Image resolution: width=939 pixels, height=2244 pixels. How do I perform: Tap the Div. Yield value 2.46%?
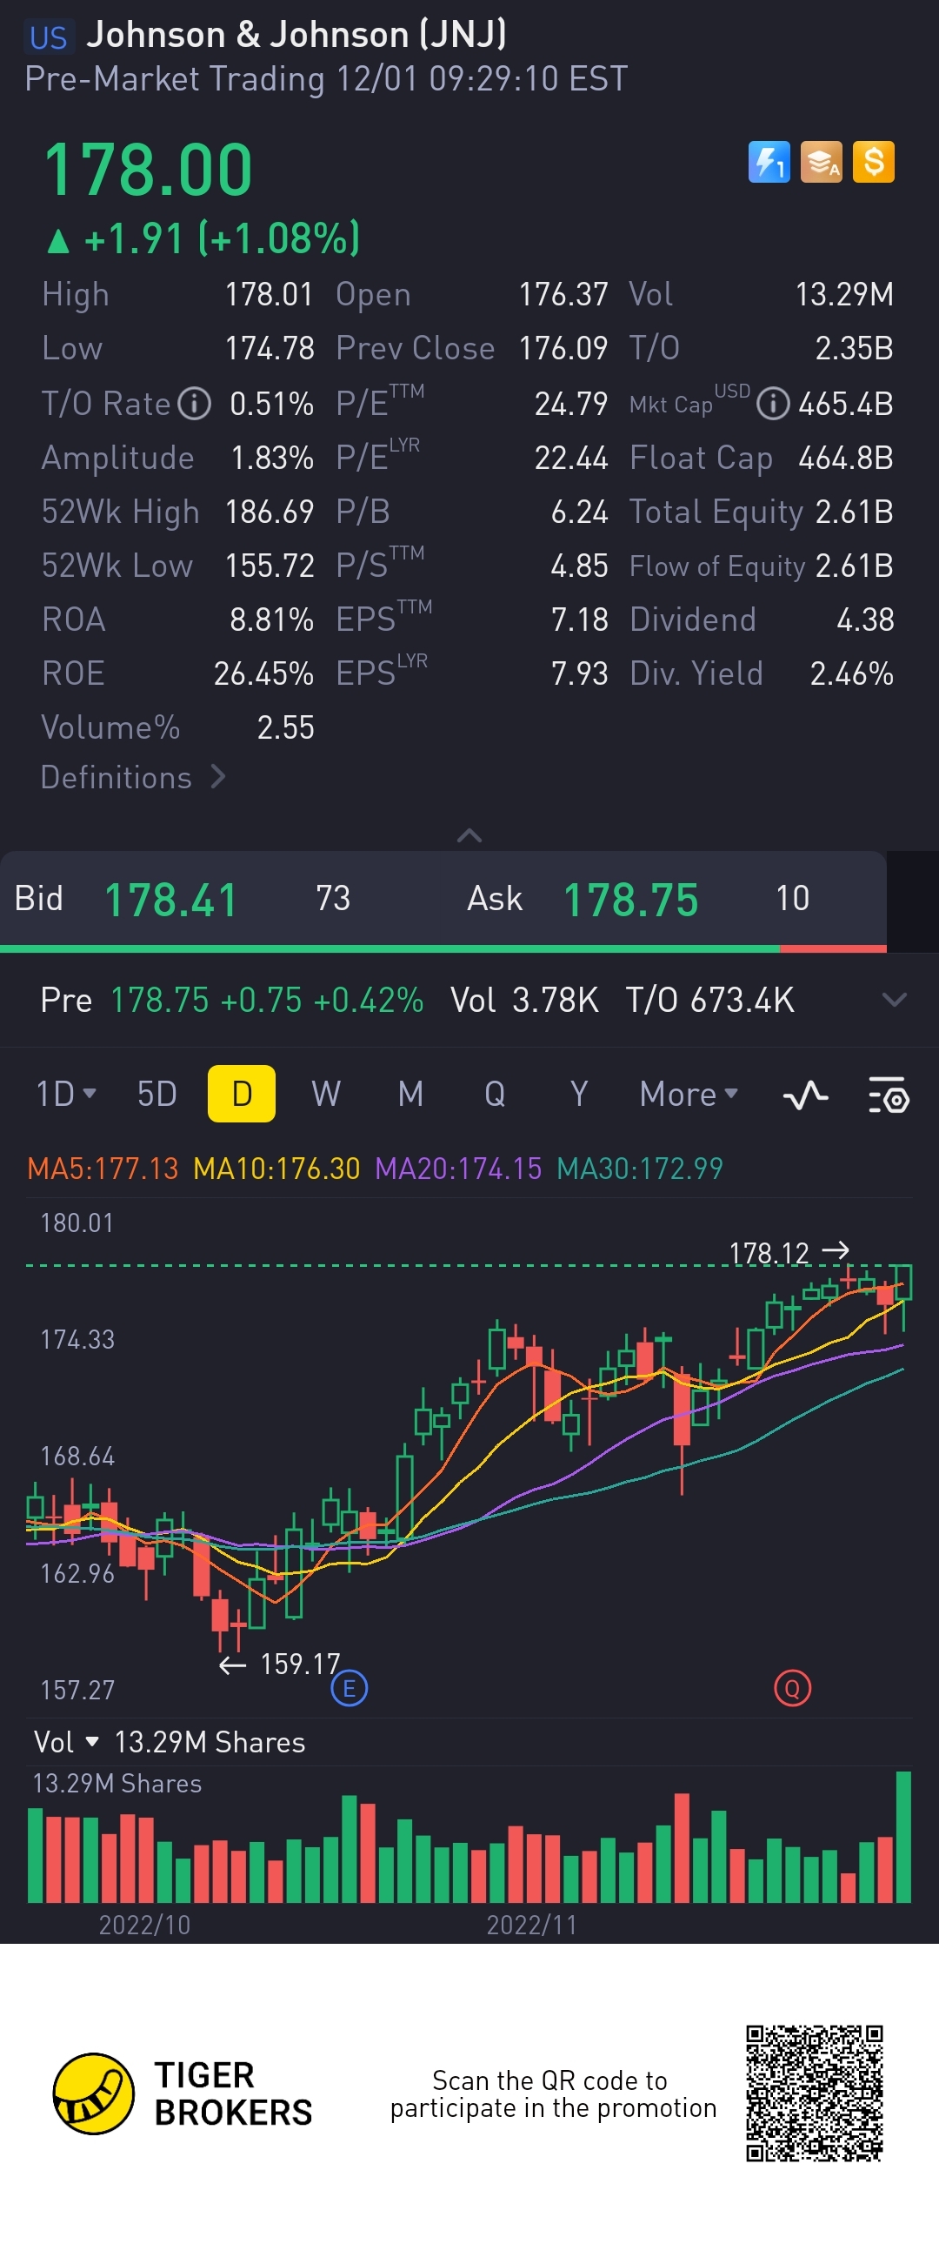[851, 673]
